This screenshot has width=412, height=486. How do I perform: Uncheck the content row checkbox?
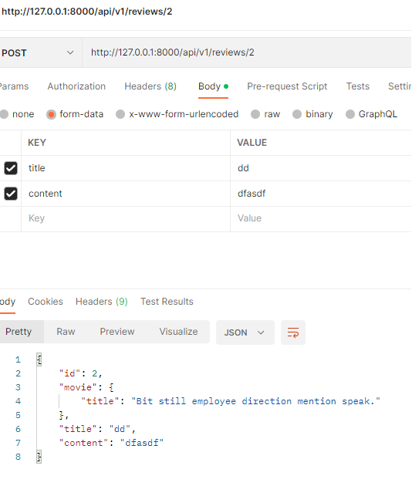(x=11, y=194)
